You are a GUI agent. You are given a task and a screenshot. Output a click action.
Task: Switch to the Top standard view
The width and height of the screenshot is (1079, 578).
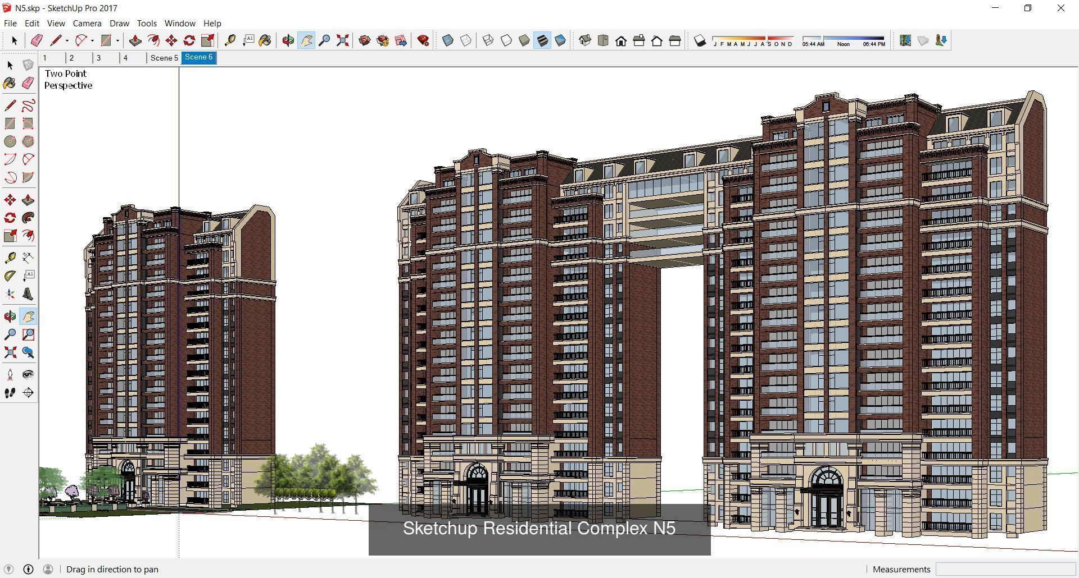tap(603, 40)
